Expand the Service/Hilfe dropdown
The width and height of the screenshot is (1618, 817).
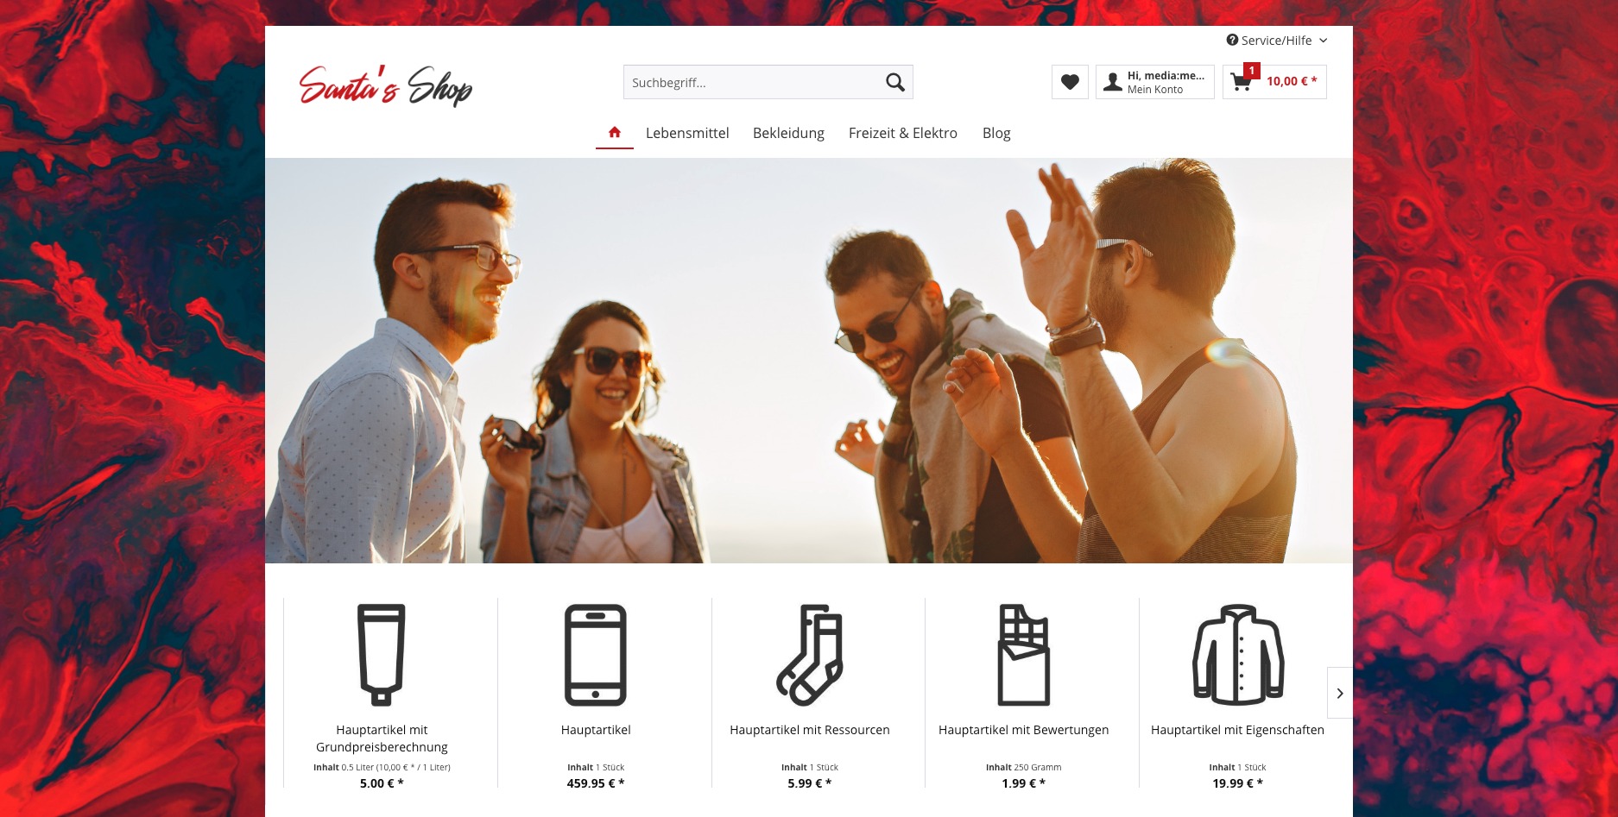pos(1277,41)
